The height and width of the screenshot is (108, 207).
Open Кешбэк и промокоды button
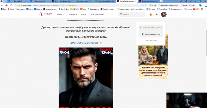[x=168, y=5]
